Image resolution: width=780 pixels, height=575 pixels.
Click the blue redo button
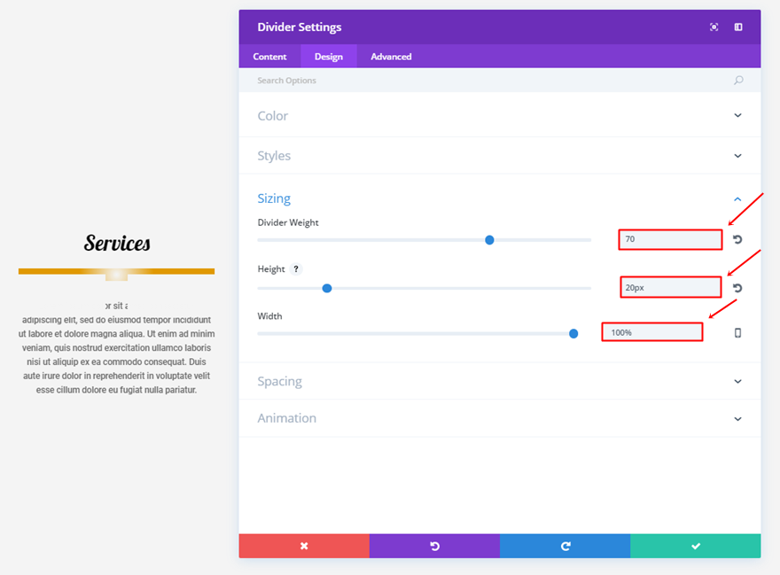(565, 546)
